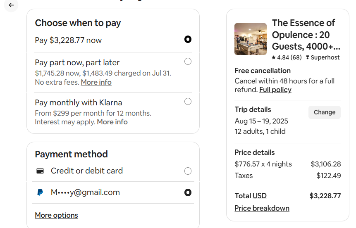Viewport: 356px width, 228px height.
Task: Open the Full policy cancellation link
Action: pyautogui.click(x=275, y=90)
